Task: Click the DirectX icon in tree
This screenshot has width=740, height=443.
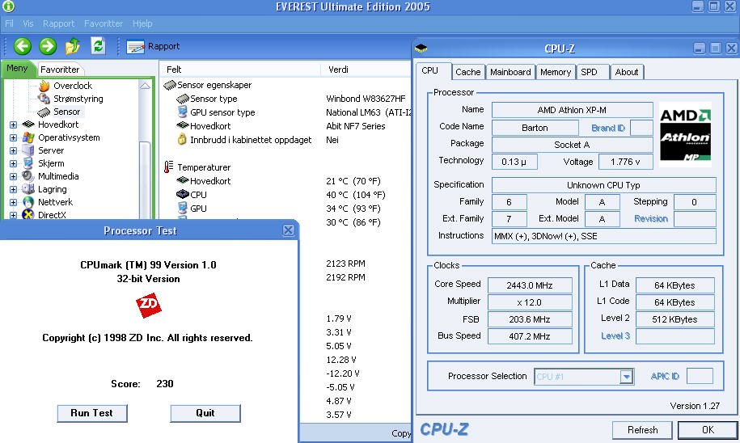Action: click(28, 215)
